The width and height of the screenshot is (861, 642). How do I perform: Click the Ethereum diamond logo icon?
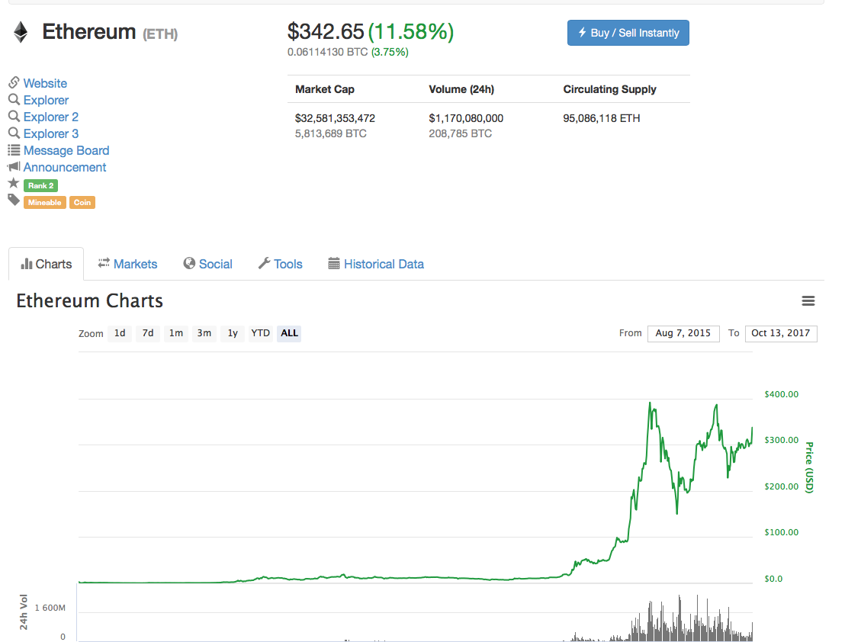click(x=20, y=31)
